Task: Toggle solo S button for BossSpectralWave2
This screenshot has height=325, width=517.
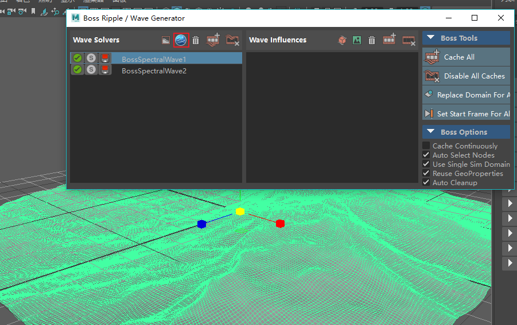Action: [x=91, y=69]
